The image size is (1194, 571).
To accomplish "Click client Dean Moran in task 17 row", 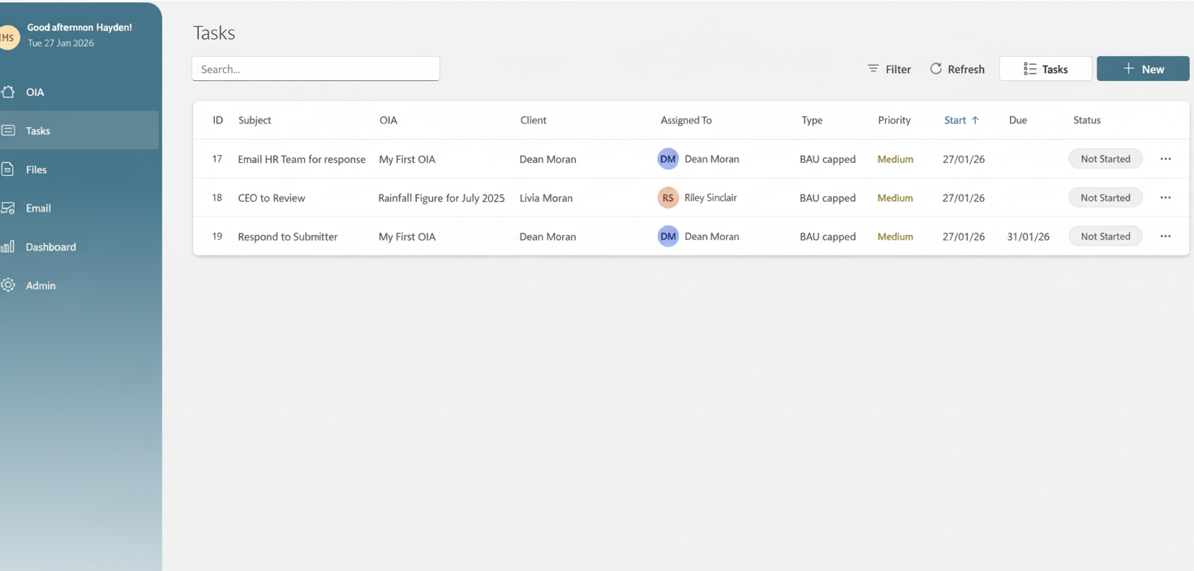I will (x=548, y=159).
